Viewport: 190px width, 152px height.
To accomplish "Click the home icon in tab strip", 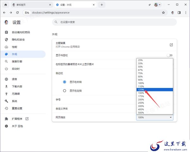I will (x=5, y=5).
